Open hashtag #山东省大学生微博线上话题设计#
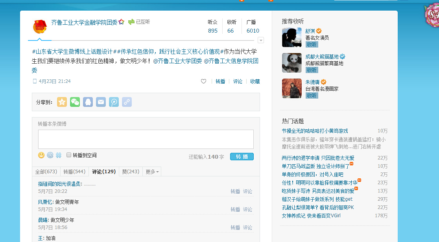This screenshot has width=439, height=242. [x=74, y=51]
